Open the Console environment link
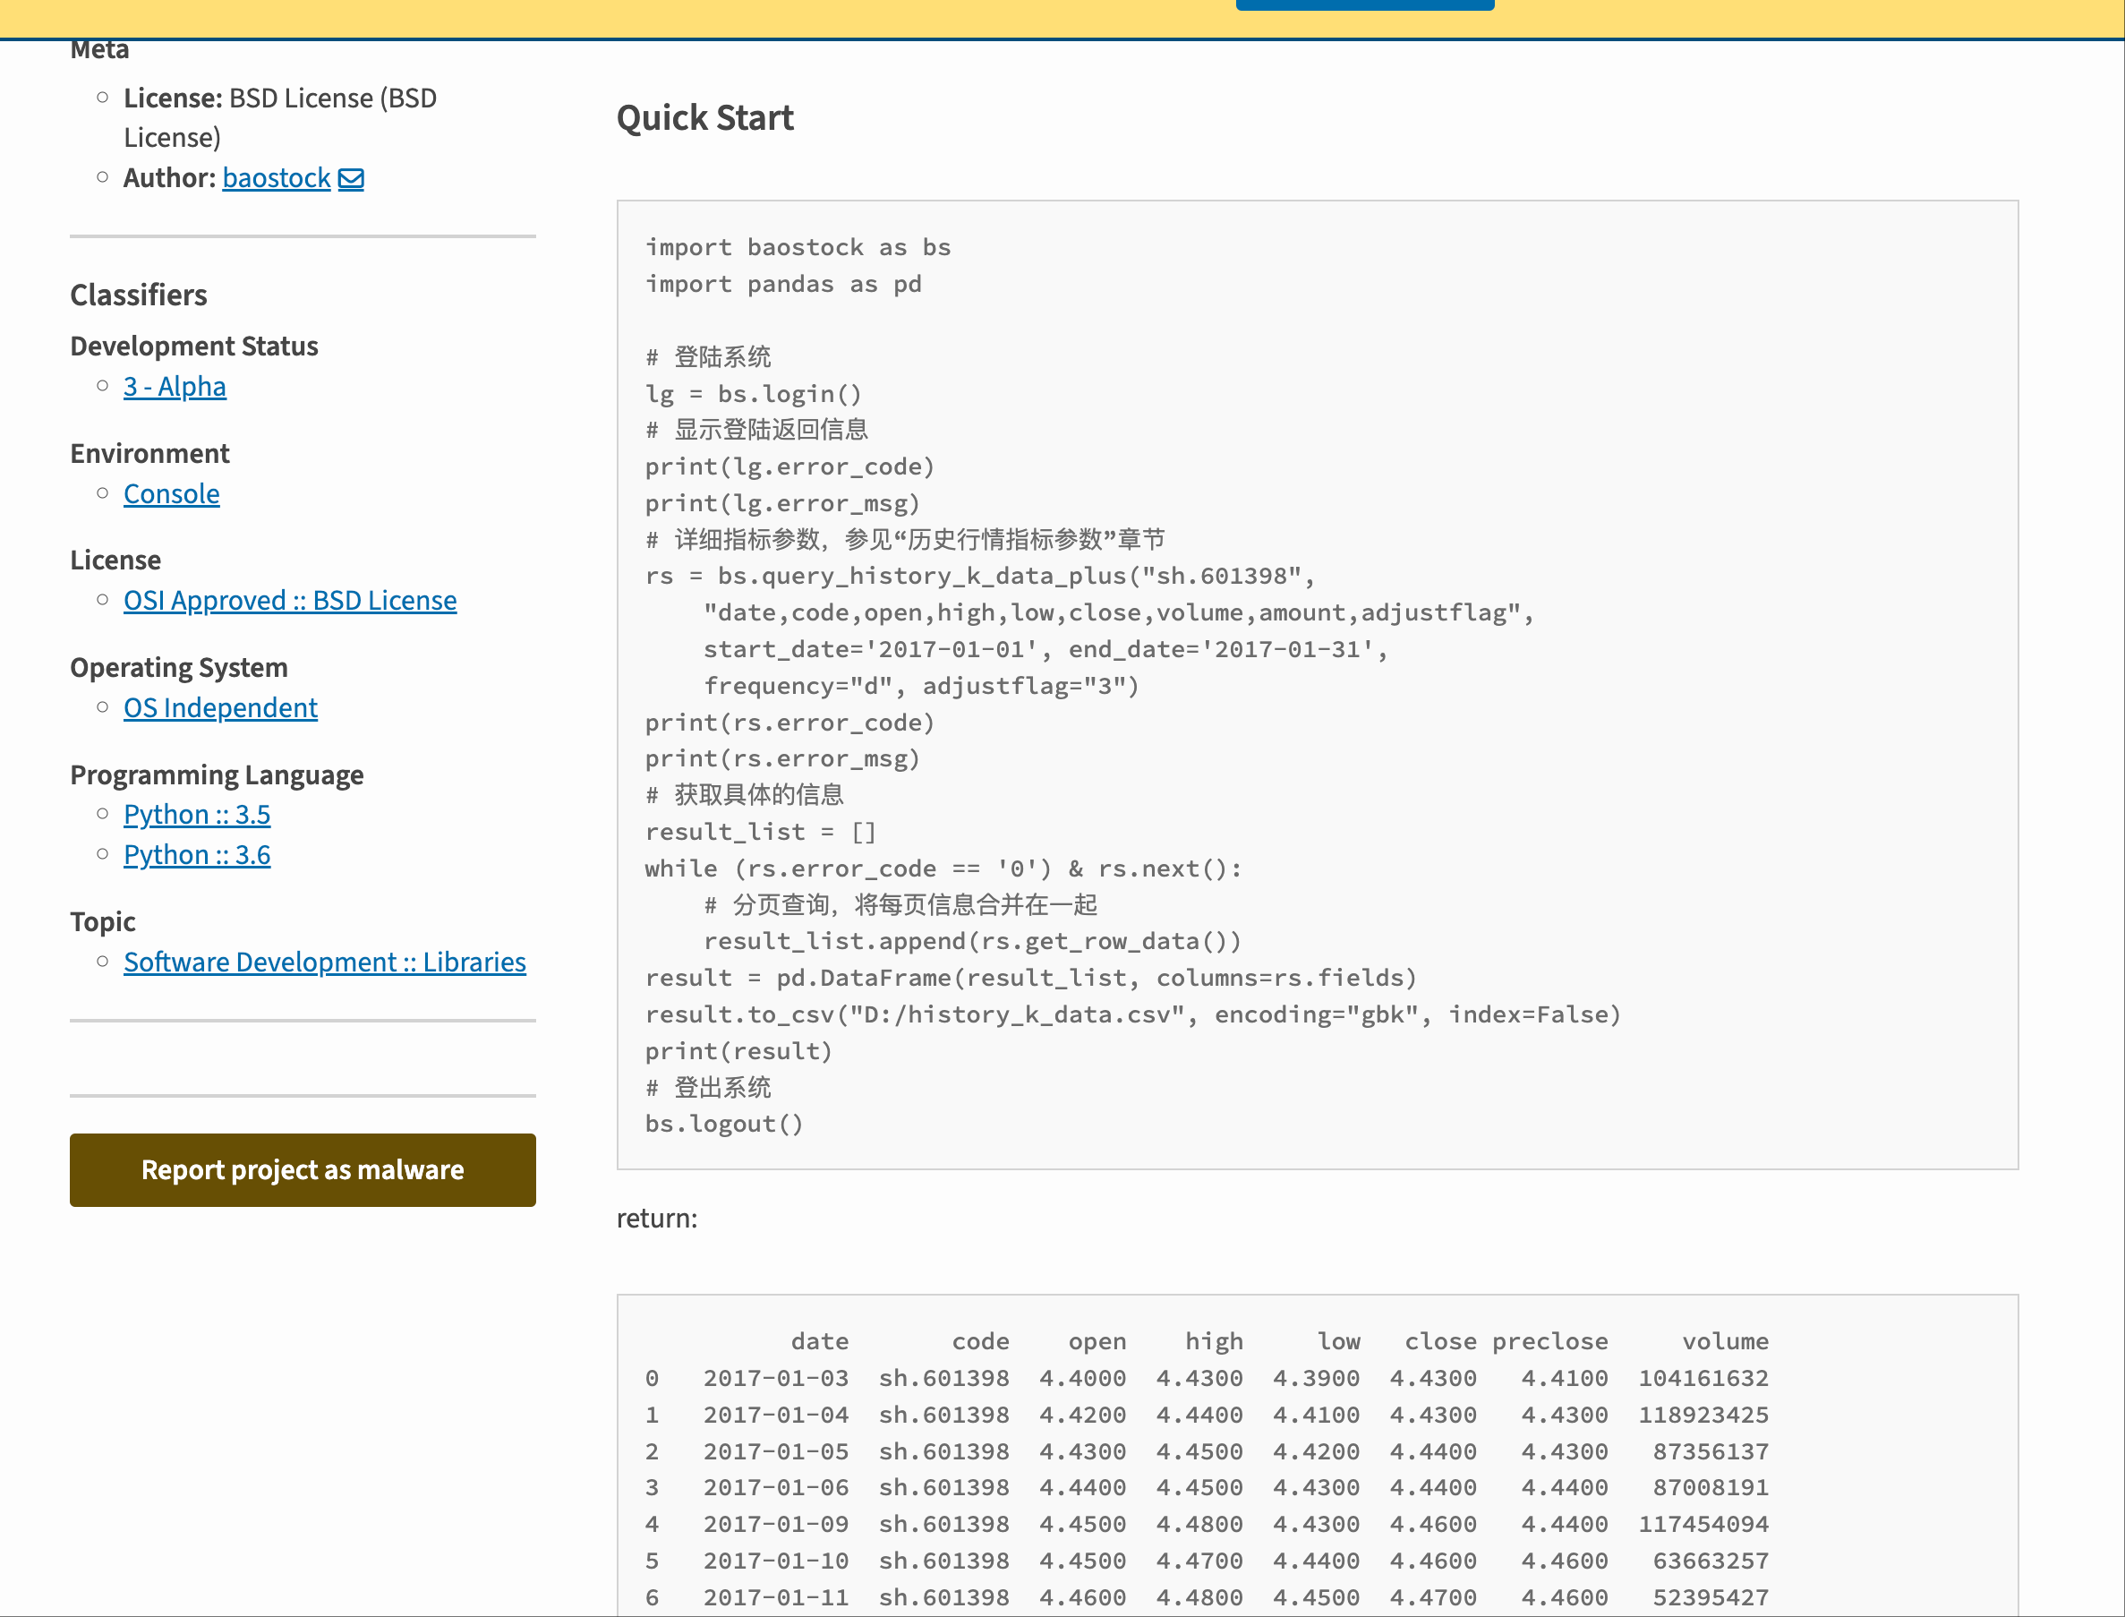The image size is (2125, 1617). click(171, 495)
